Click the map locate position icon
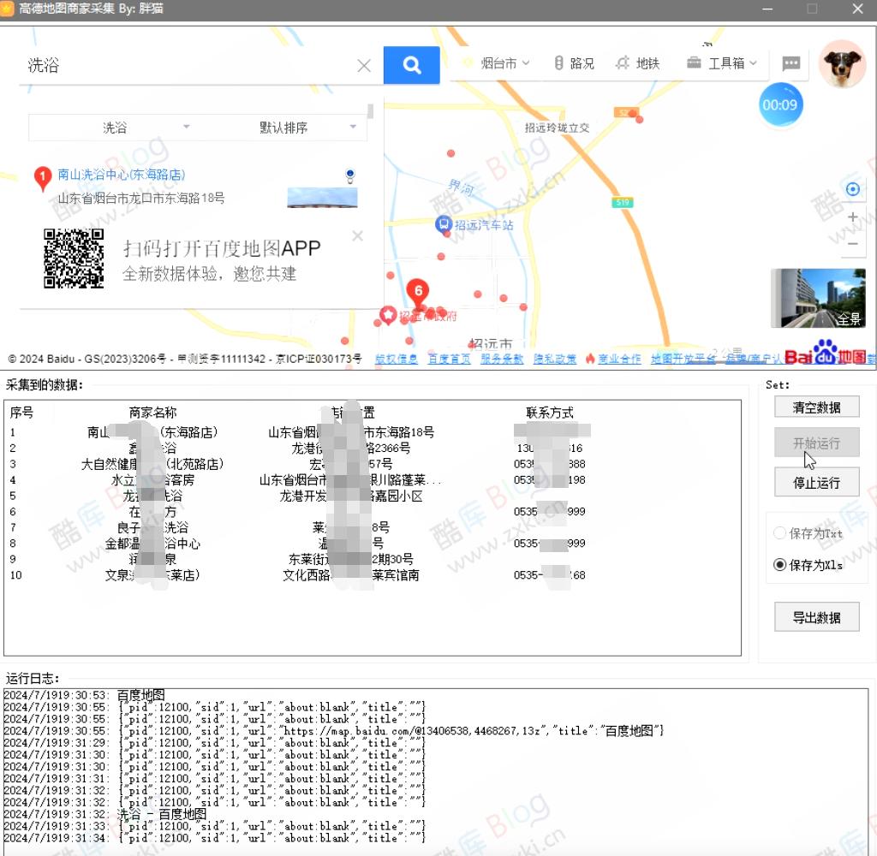Screen dimensions: 877x856 click(x=851, y=188)
